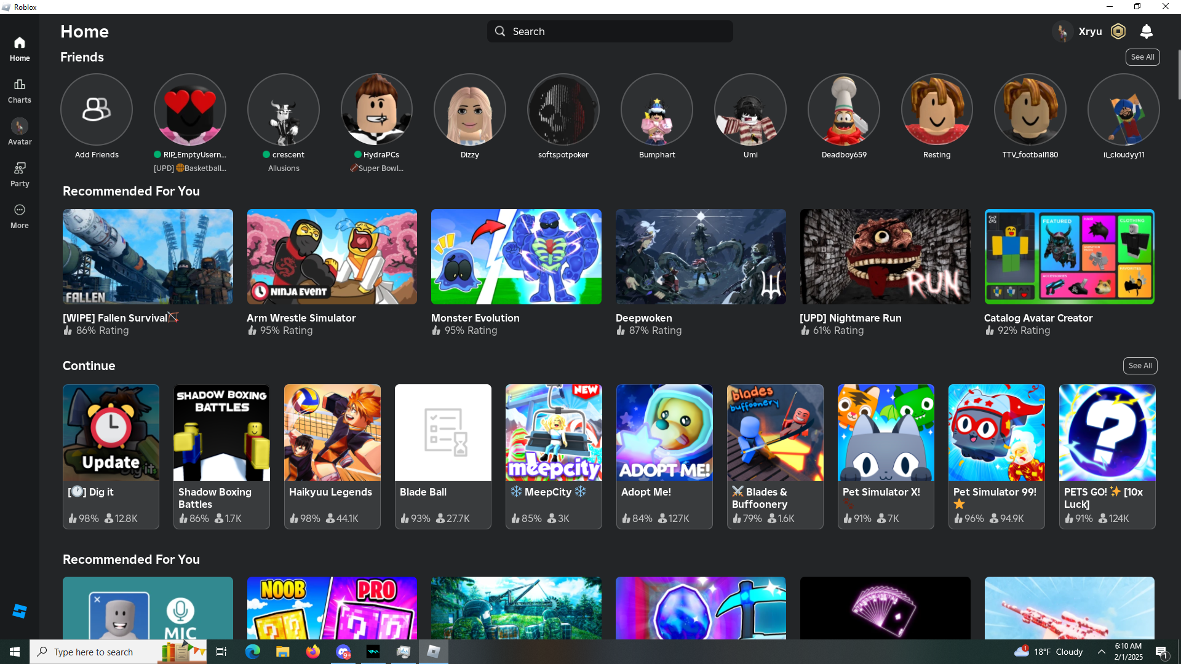Image resolution: width=1181 pixels, height=664 pixels.
Task: Show hidden icons in system tray
Action: (x=1101, y=652)
